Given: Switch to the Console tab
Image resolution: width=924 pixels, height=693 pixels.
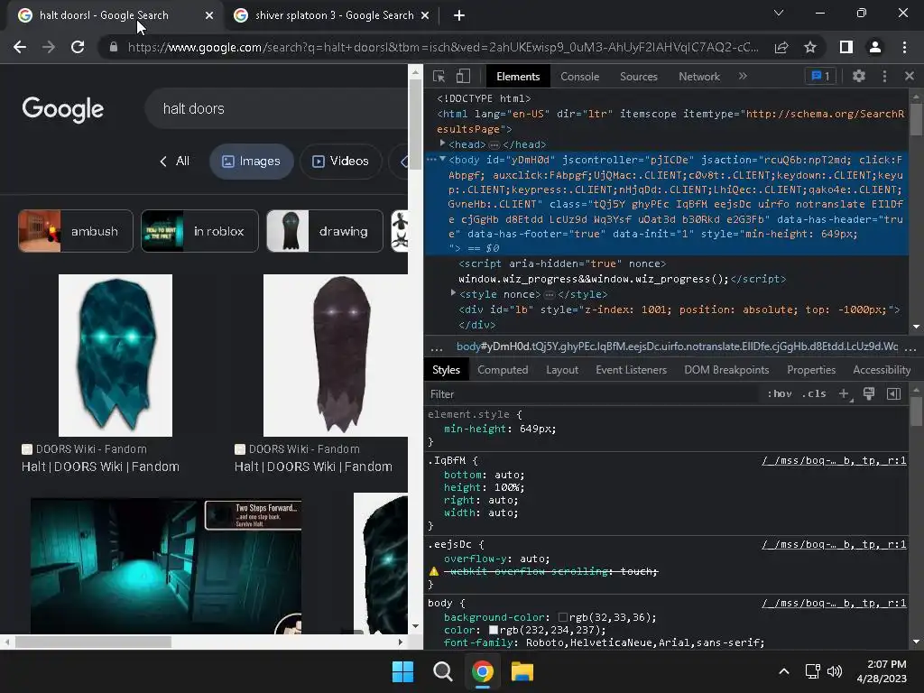Looking at the screenshot, I should tap(580, 77).
